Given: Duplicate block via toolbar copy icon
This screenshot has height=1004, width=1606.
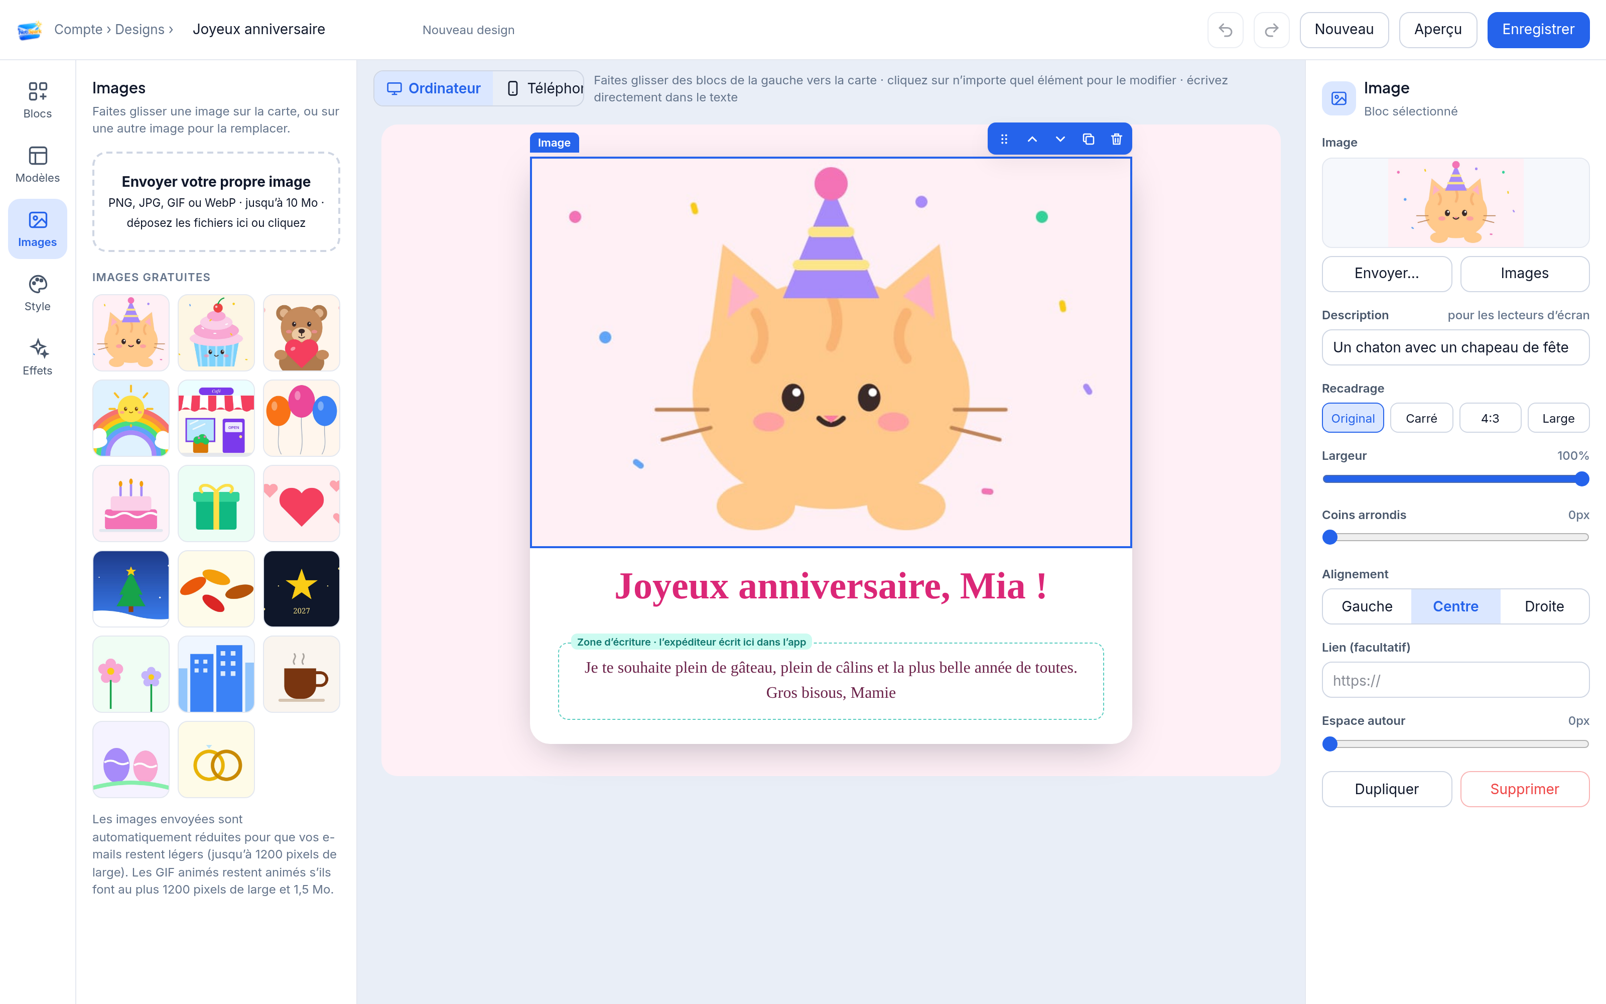Looking at the screenshot, I should (1089, 140).
